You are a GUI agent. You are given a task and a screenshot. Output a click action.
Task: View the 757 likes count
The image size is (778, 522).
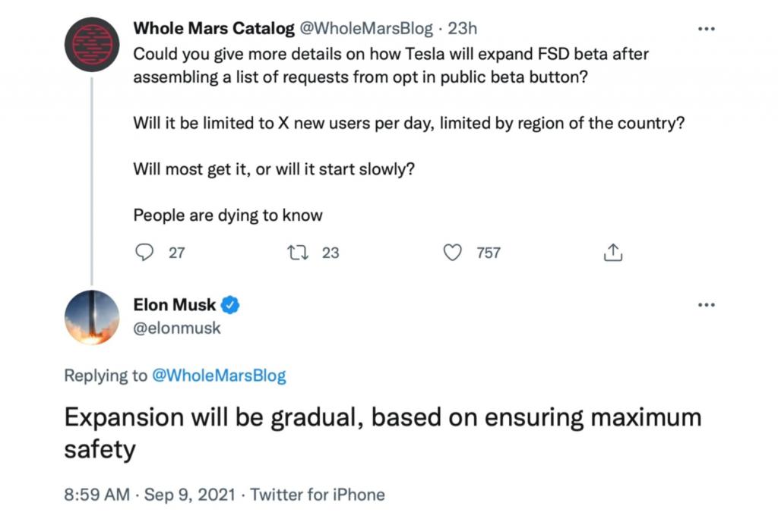pos(489,253)
